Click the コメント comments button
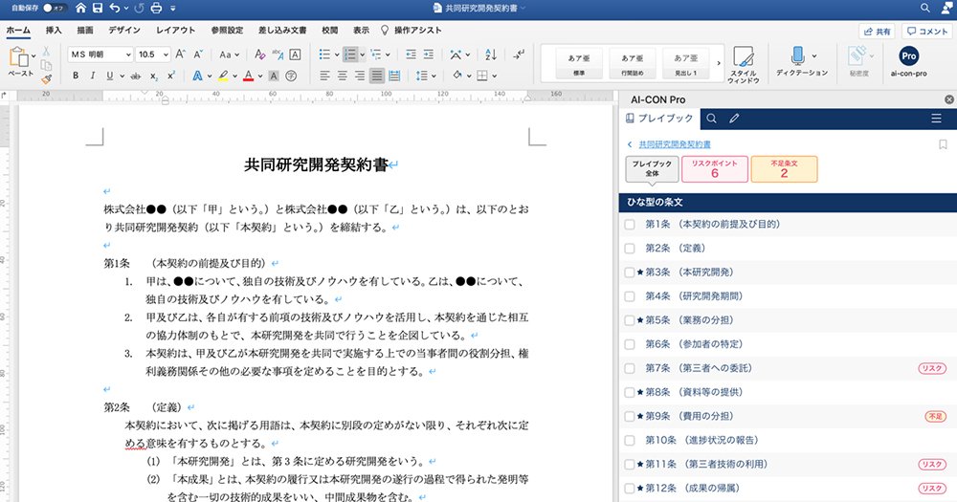The image size is (957, 502). coord(926,32)
